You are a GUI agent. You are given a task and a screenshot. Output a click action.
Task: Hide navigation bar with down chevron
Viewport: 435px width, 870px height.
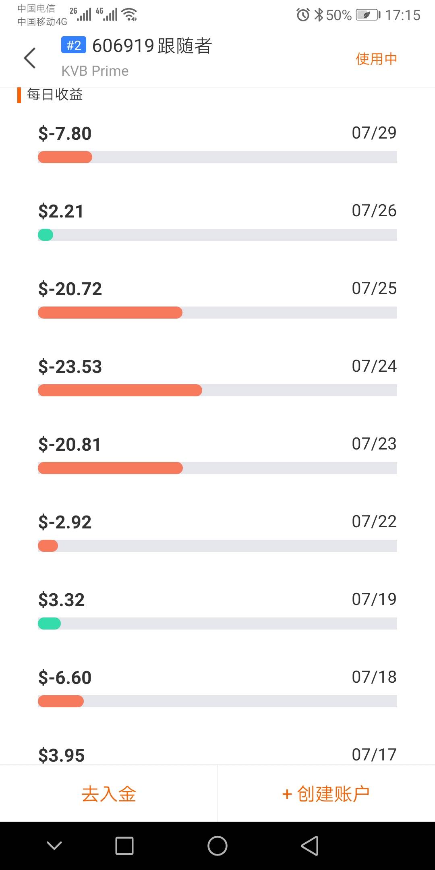click(x=54, y=845)
